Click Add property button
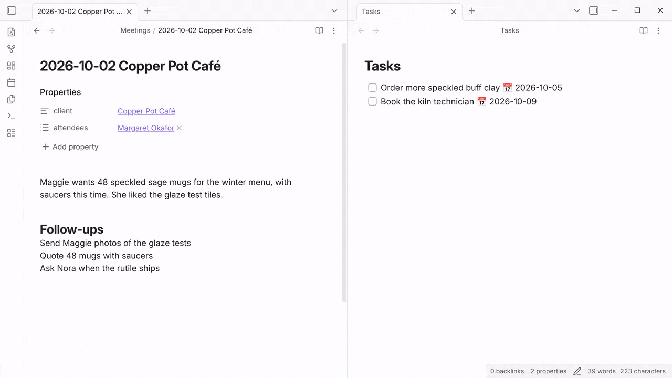Image resolution: width=672 pixels, height=378 pixels. [70, 147]
